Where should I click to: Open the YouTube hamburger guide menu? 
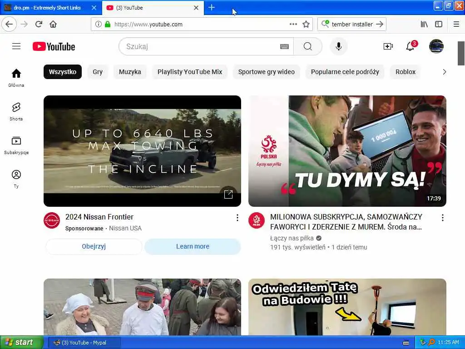[16, 46]
